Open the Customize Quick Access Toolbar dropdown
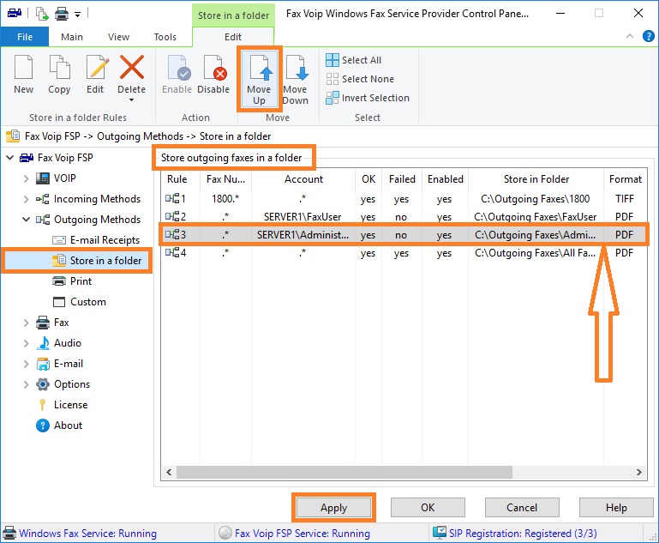 pos(77,15)
